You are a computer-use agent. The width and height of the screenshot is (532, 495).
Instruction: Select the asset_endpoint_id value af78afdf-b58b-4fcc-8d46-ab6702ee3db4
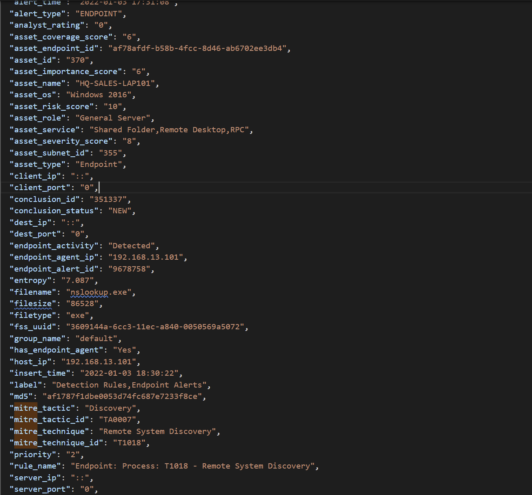pos(197,48)
